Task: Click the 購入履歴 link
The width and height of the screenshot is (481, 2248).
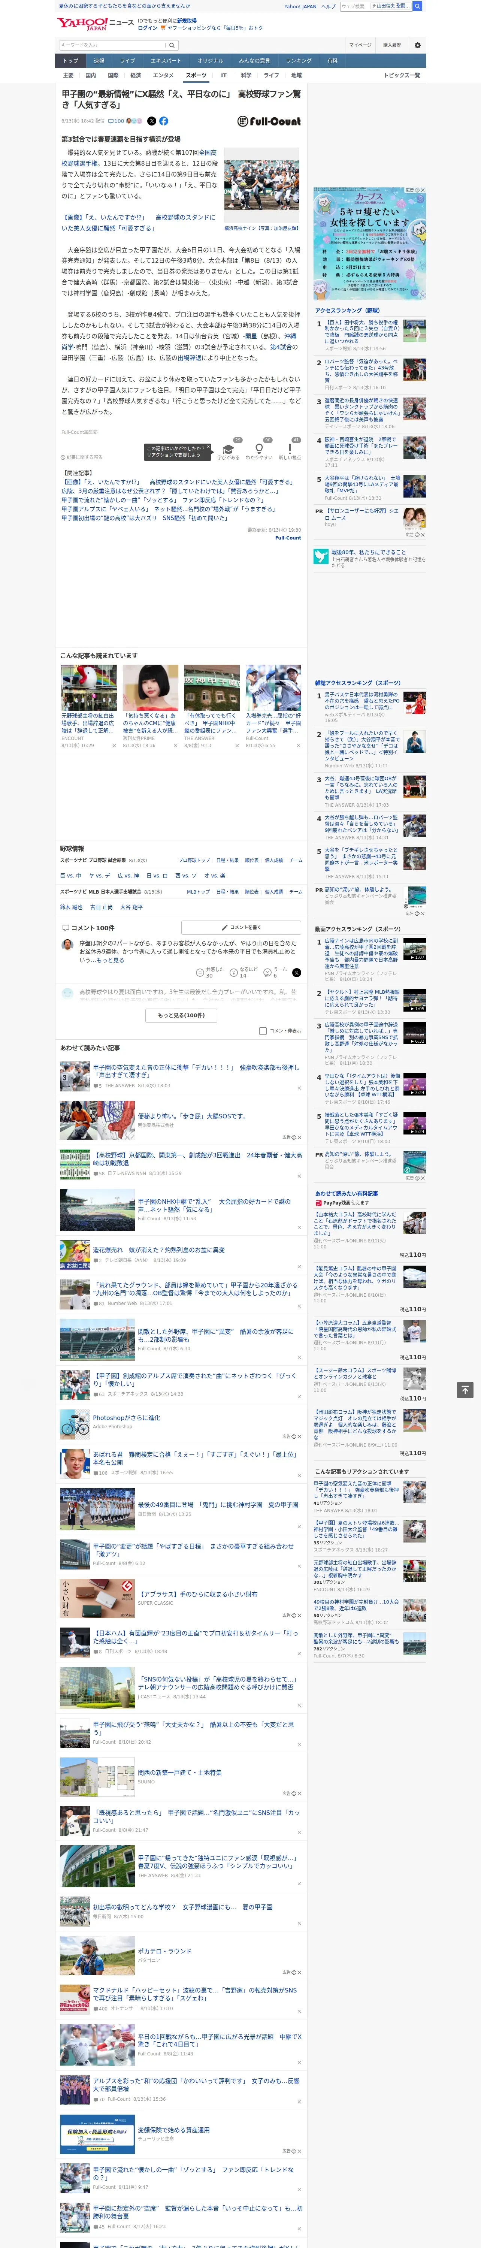Action: (392, 45)
